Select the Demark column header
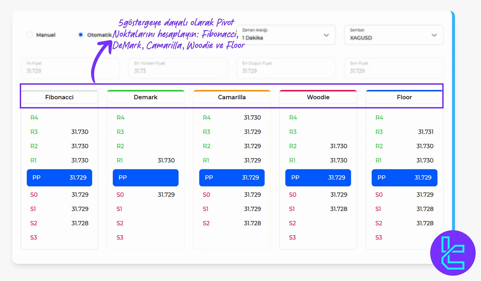The width and height of the screenshot is (481, 281). tap(145, 97)
